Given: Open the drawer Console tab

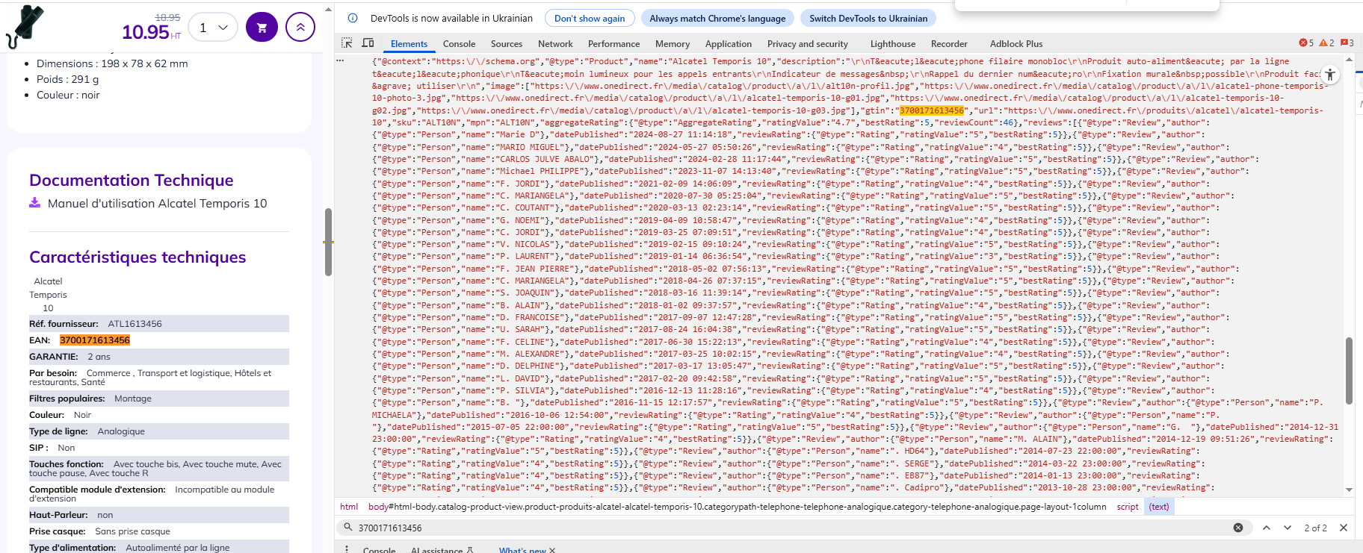Looking at the screenshot, I should pyautogui.click(x=379, y=550).
